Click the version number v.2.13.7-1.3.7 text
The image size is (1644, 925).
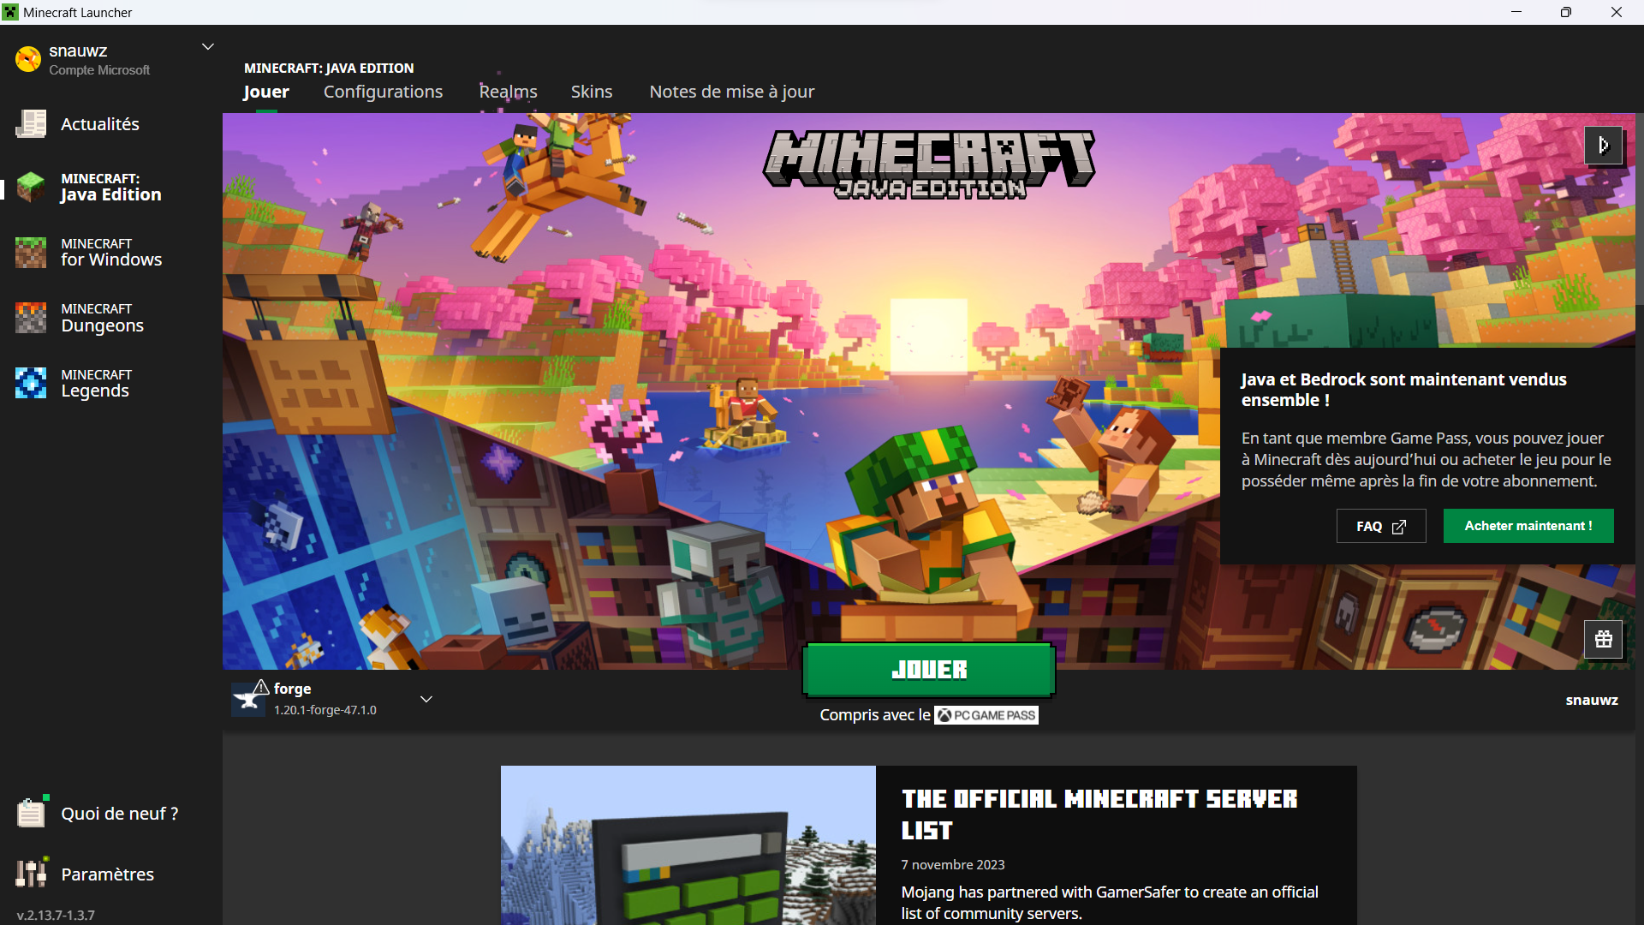point(56,915)
